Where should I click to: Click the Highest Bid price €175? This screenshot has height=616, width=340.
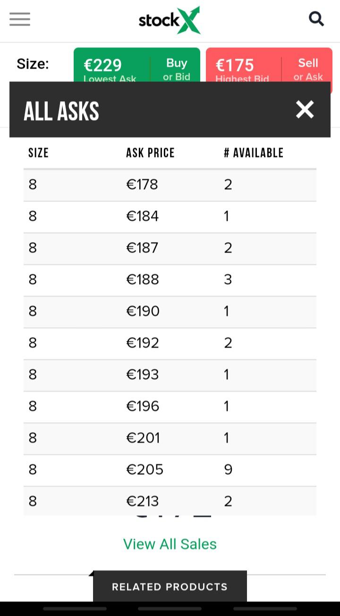click(x=235, y=65)
